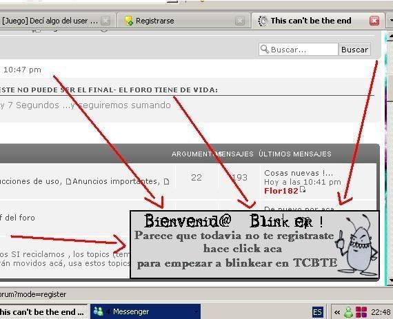This screenshot has width=393, height=319.
Task: Click the Buscar search input field
Action: click(x=299, y=50)
